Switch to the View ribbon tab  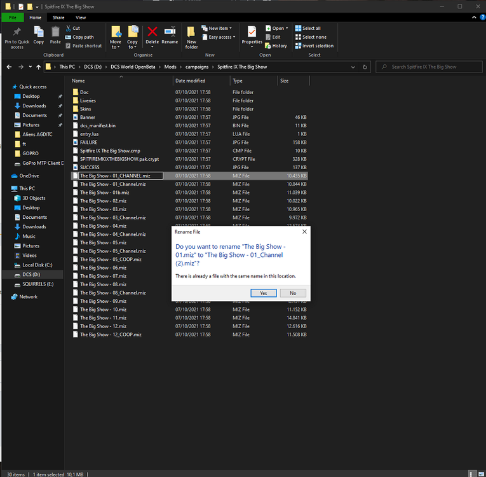tap(81, 18)
